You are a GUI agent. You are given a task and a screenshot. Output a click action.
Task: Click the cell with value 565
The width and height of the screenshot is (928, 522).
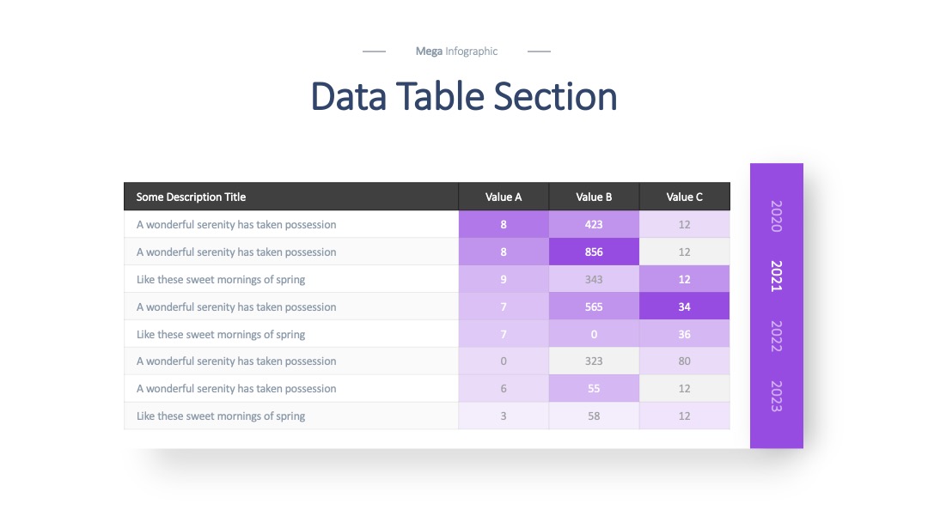pos(594,307)
